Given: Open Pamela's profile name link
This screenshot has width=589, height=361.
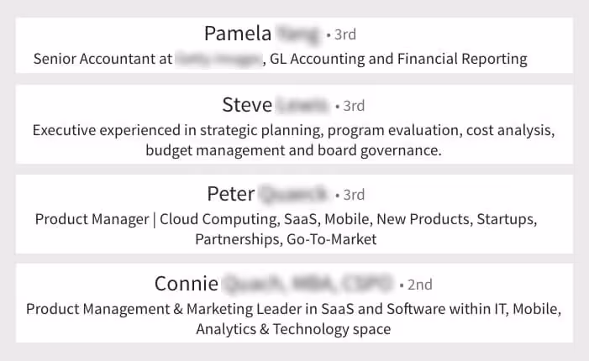Looking at the screenshot, I should (x=238, y=34).
